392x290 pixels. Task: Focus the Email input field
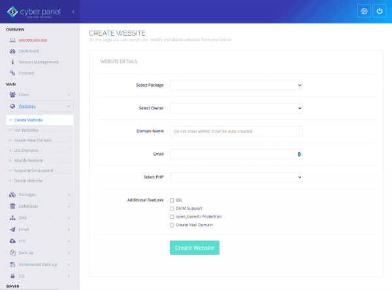click(x=237, y=154)
